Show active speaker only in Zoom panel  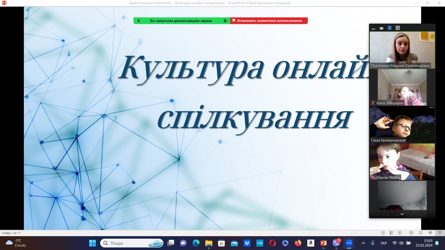point(381,28)
